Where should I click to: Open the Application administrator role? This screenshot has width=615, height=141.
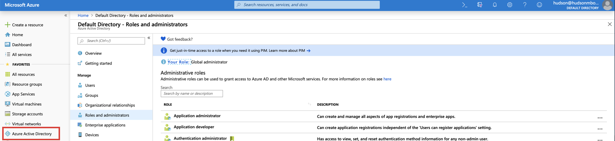197,116
